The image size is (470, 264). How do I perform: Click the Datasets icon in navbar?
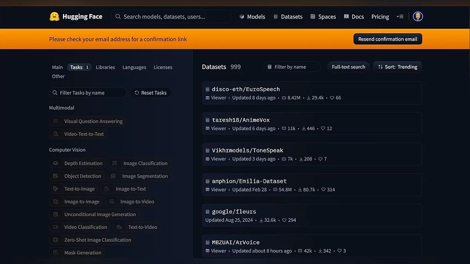[276, 17]
